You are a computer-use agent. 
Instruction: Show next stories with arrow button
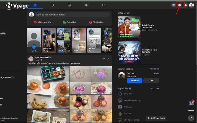tap(107, 40)
